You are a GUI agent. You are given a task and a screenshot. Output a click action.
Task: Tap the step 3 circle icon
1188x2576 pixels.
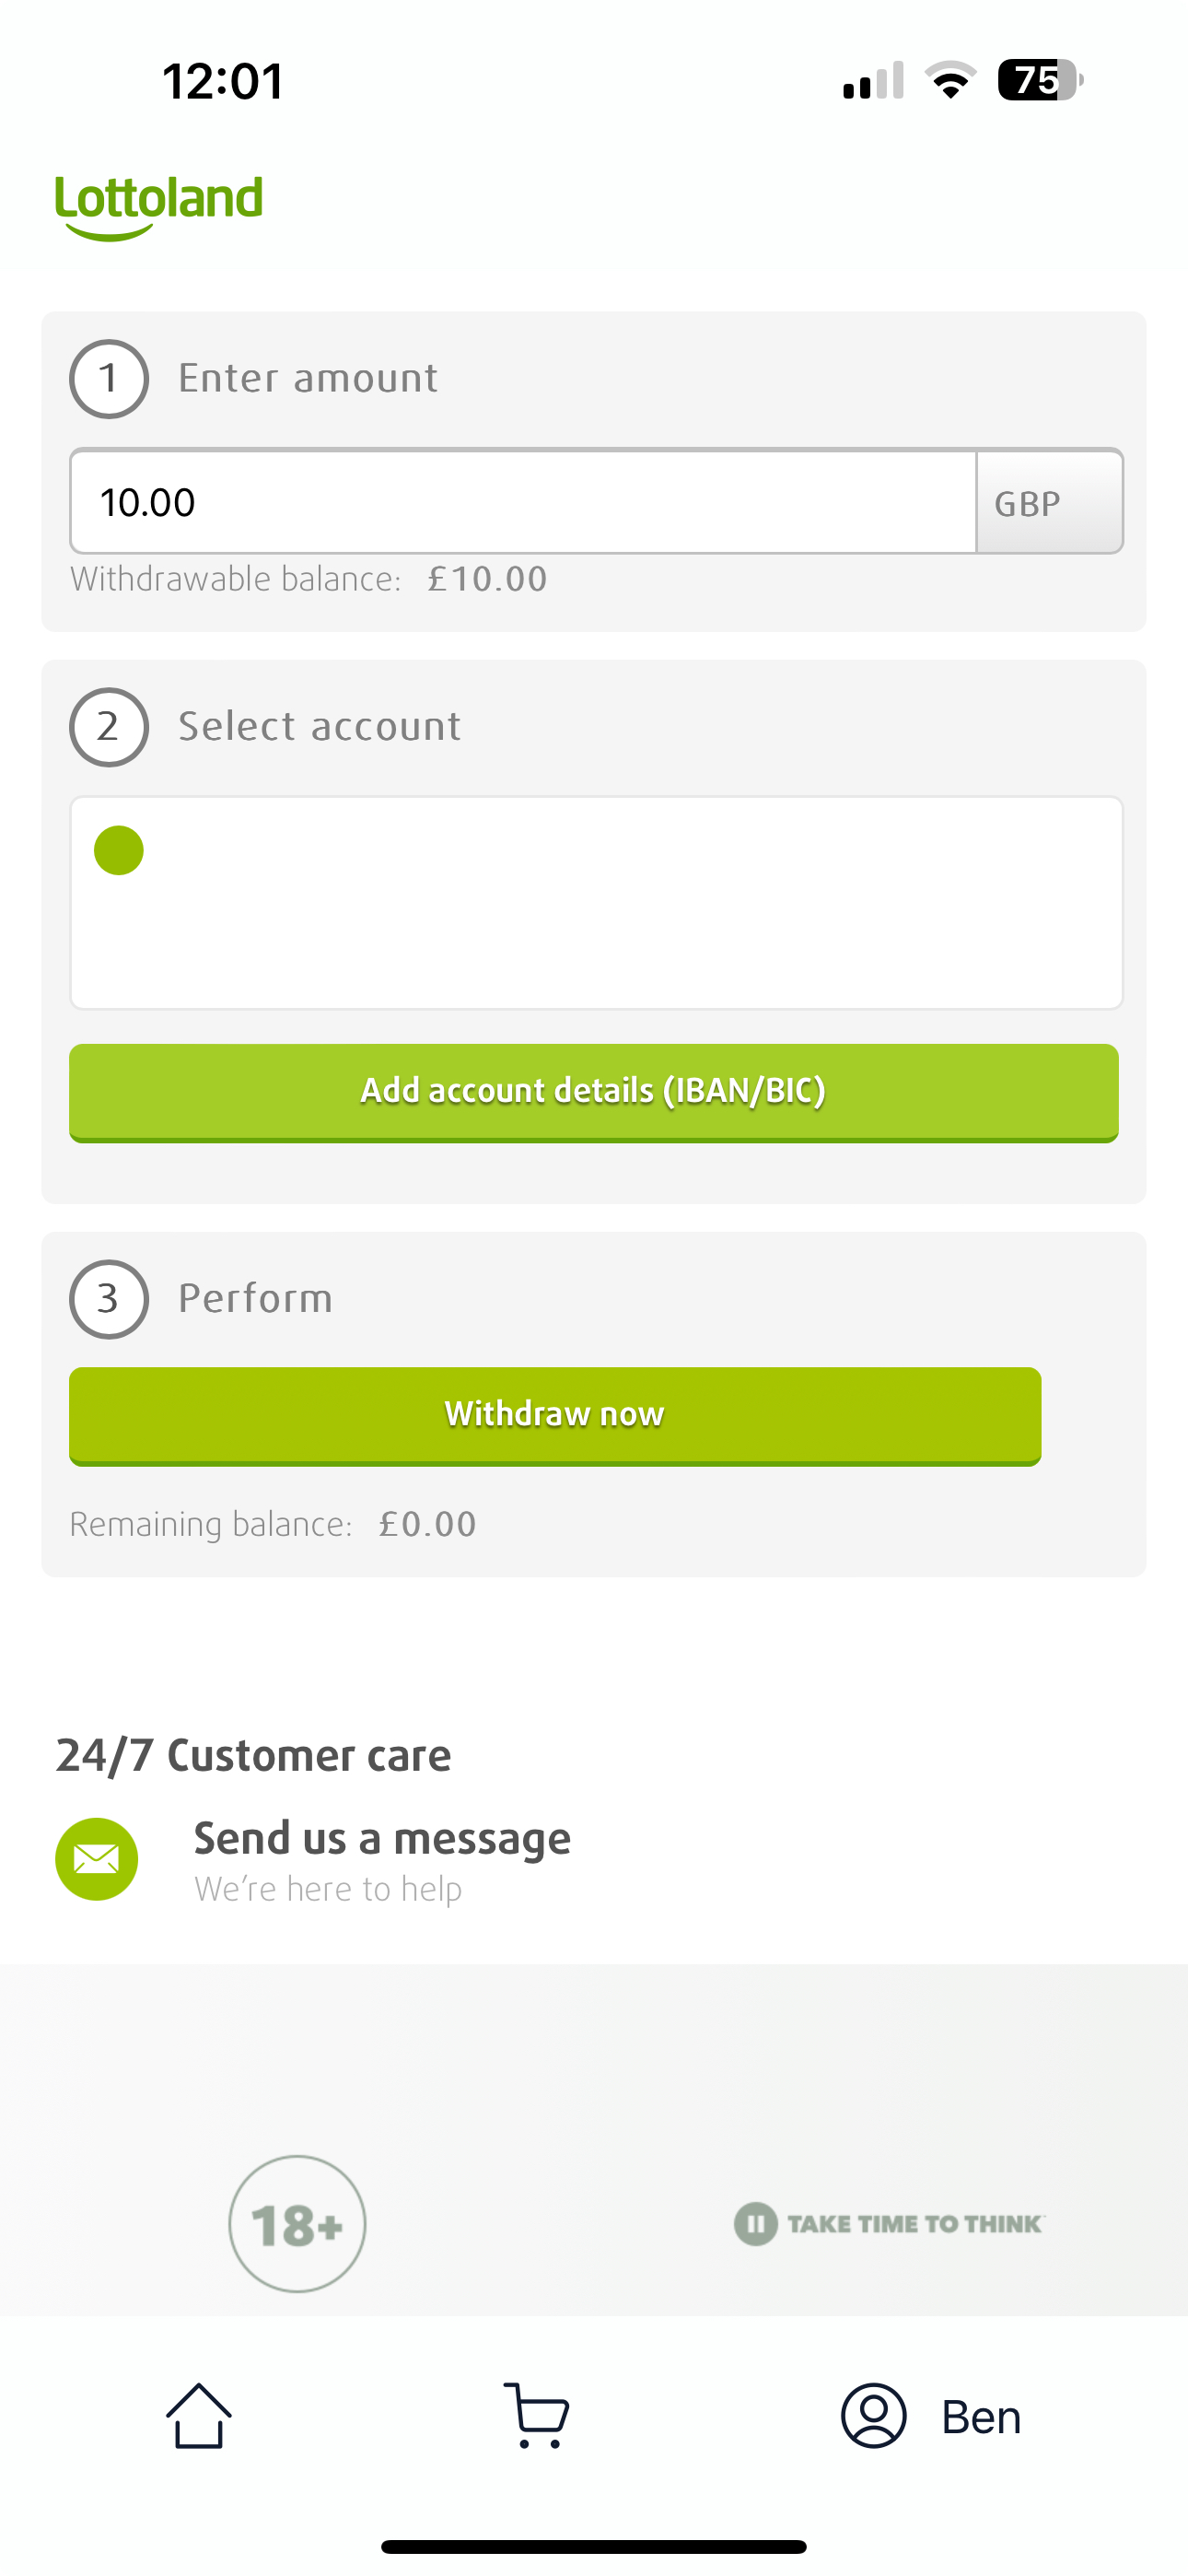tap(109, 1299)
